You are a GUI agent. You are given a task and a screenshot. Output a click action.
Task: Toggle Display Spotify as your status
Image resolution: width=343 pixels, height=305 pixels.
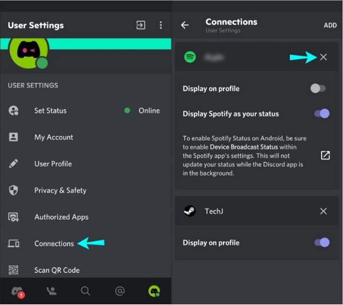(x=322, y=114)
